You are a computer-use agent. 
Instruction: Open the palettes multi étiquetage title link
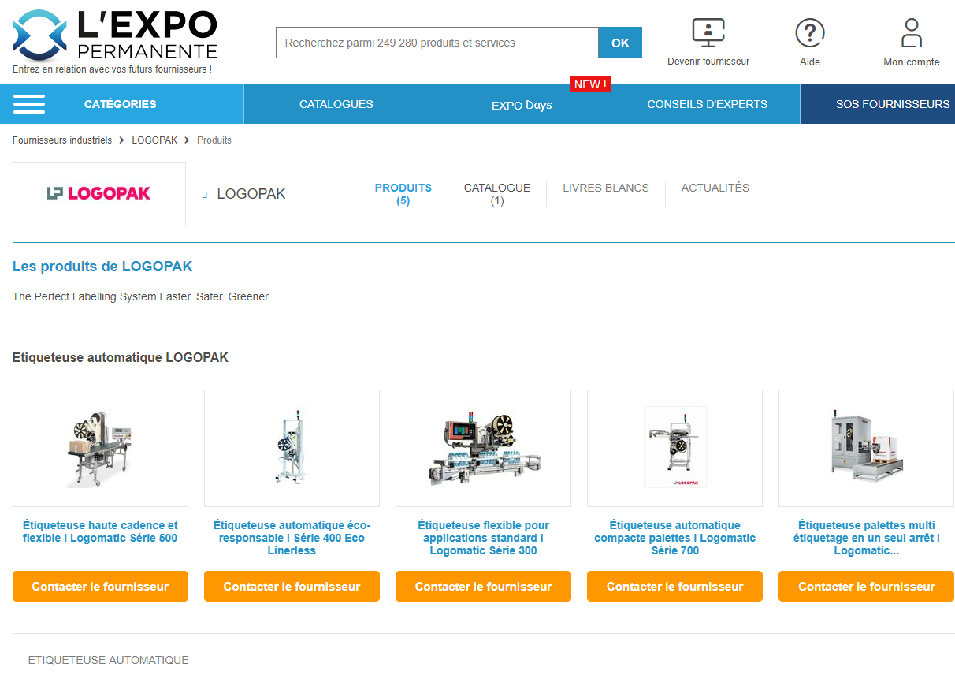pyautogui.click(x=866, y=538)
